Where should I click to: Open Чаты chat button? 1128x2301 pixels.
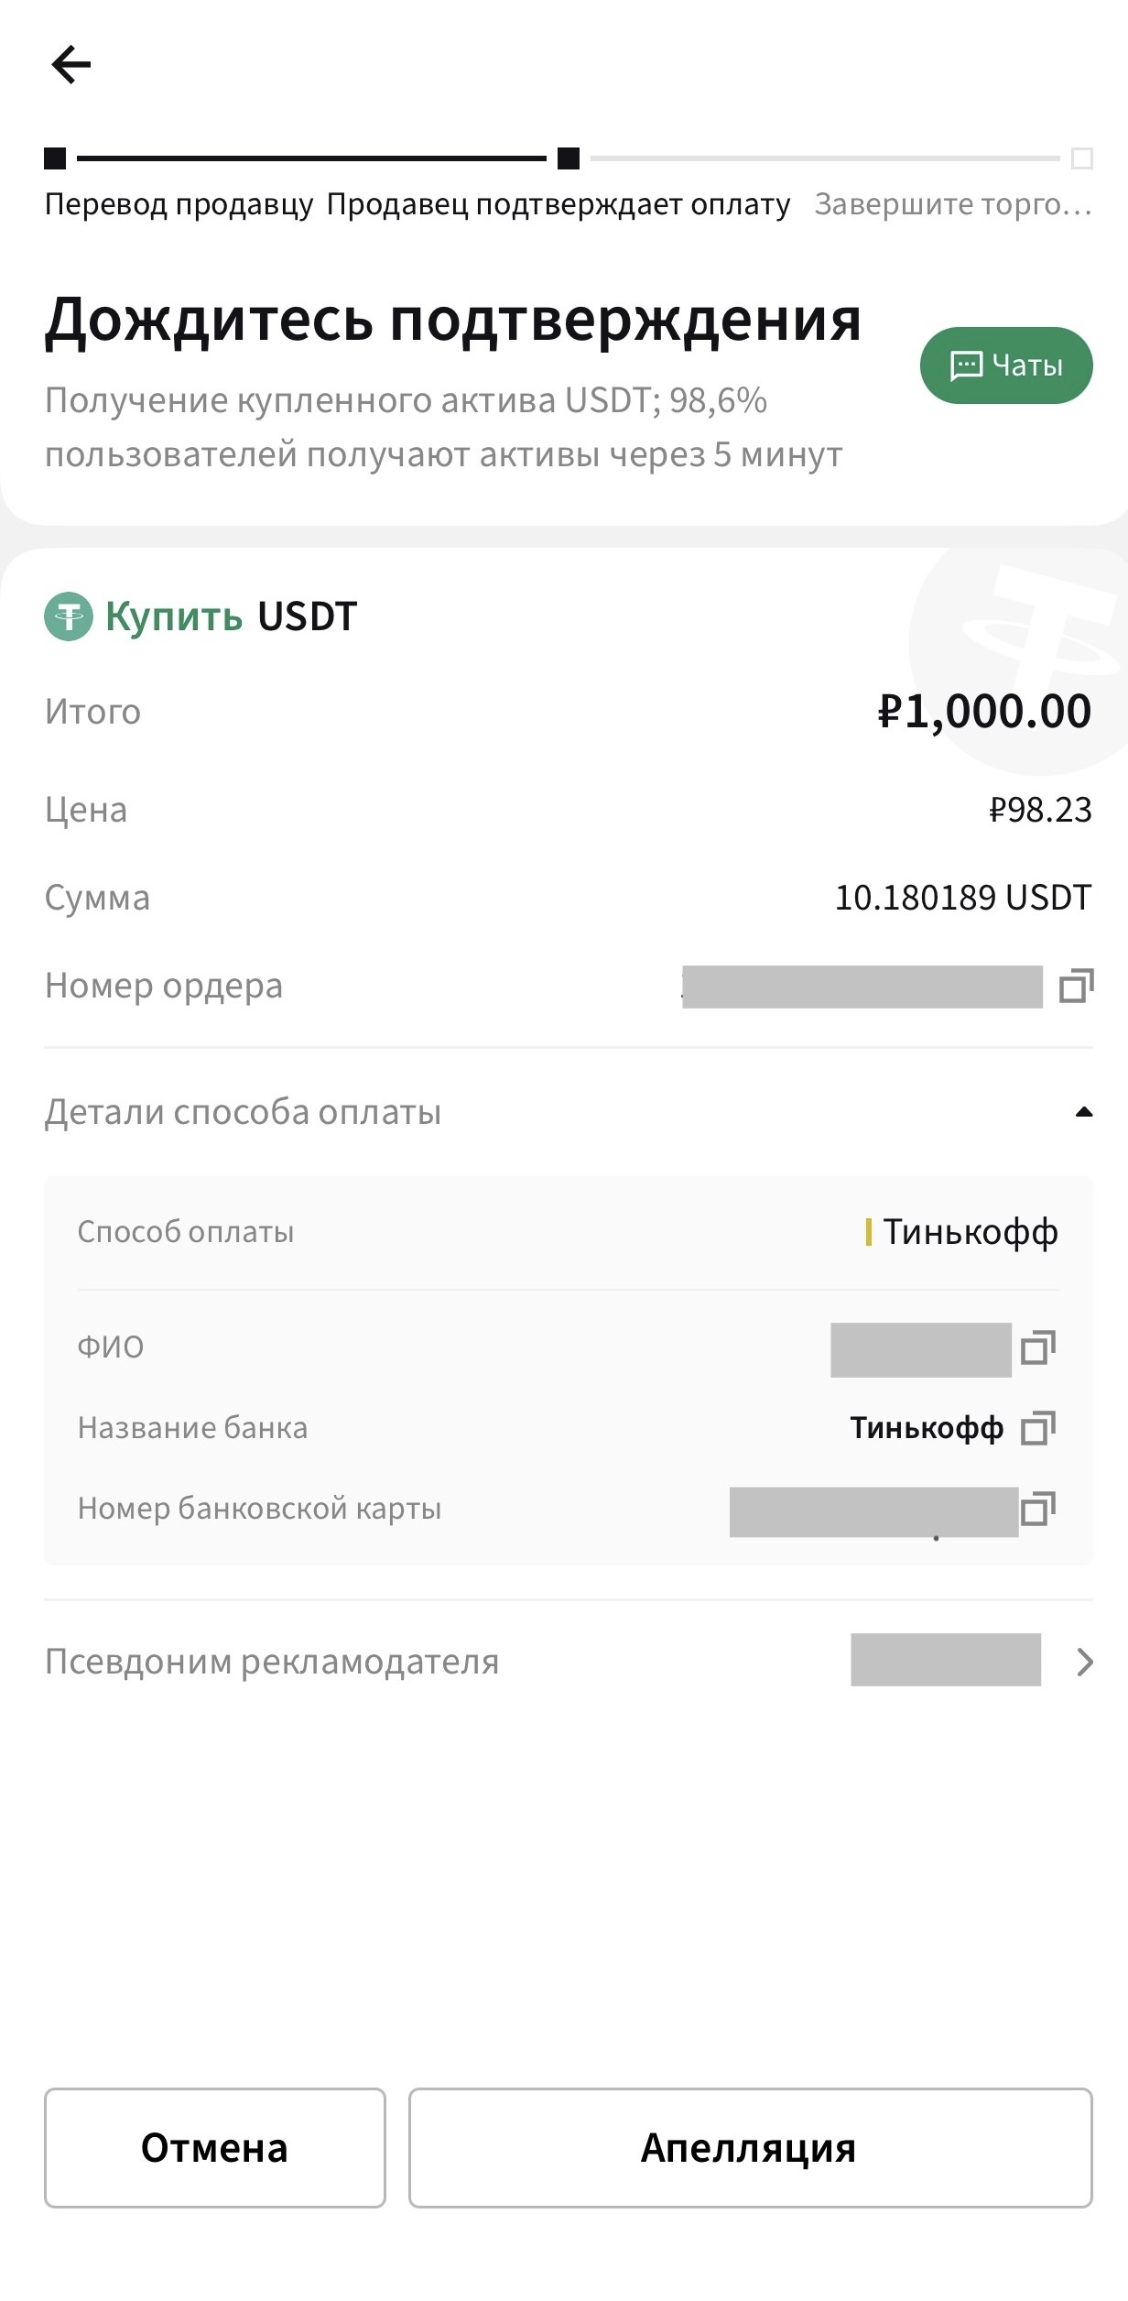point(1006,365)
